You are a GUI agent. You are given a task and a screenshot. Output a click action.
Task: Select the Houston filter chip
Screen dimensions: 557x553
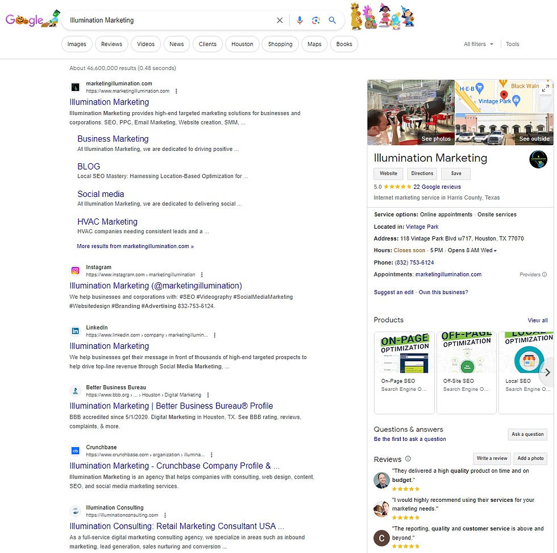click(242, 44)
